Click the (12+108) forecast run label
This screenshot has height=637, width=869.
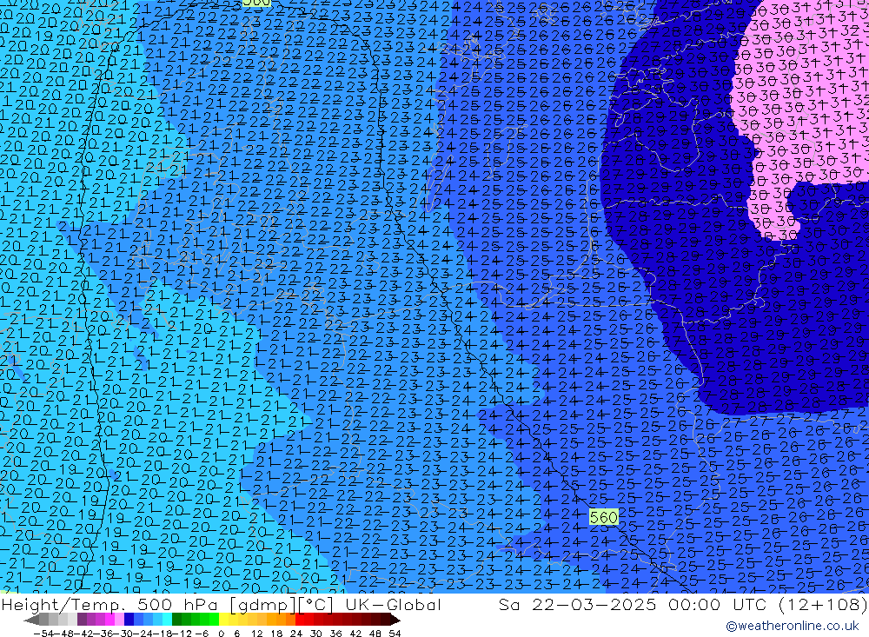822,605
